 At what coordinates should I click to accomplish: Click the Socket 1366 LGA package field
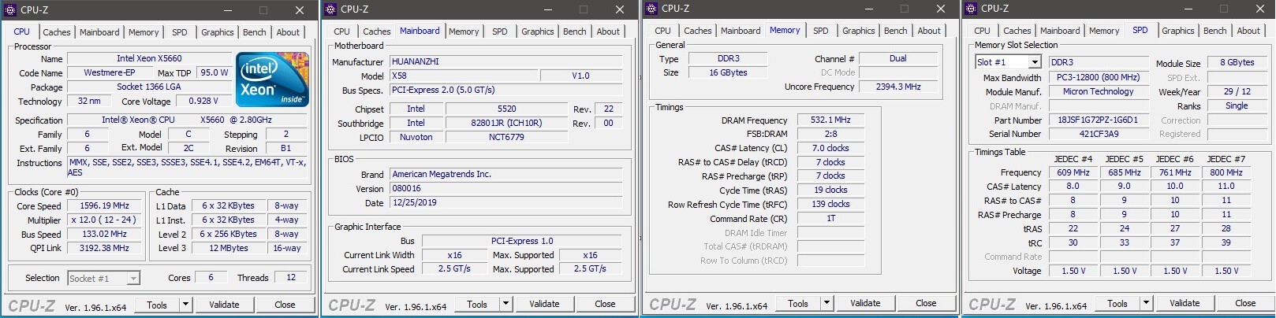point(149,87)
